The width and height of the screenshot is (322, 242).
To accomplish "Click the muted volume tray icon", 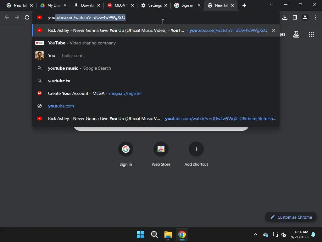I will tap(284, 234).
